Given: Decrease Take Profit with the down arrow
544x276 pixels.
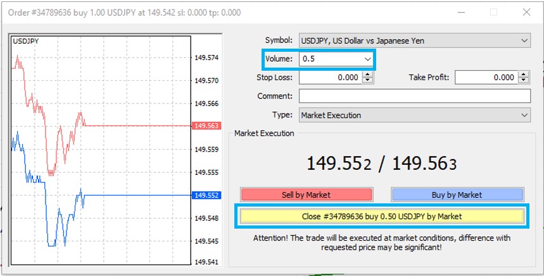Looking at the screenshot, I should click(x=524, y=81).
